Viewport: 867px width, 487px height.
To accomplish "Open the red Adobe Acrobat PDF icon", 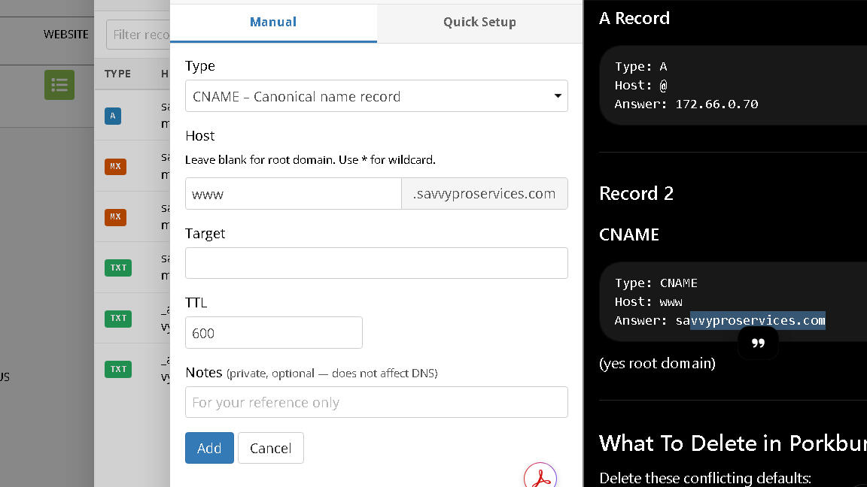I will click(540, 476).
